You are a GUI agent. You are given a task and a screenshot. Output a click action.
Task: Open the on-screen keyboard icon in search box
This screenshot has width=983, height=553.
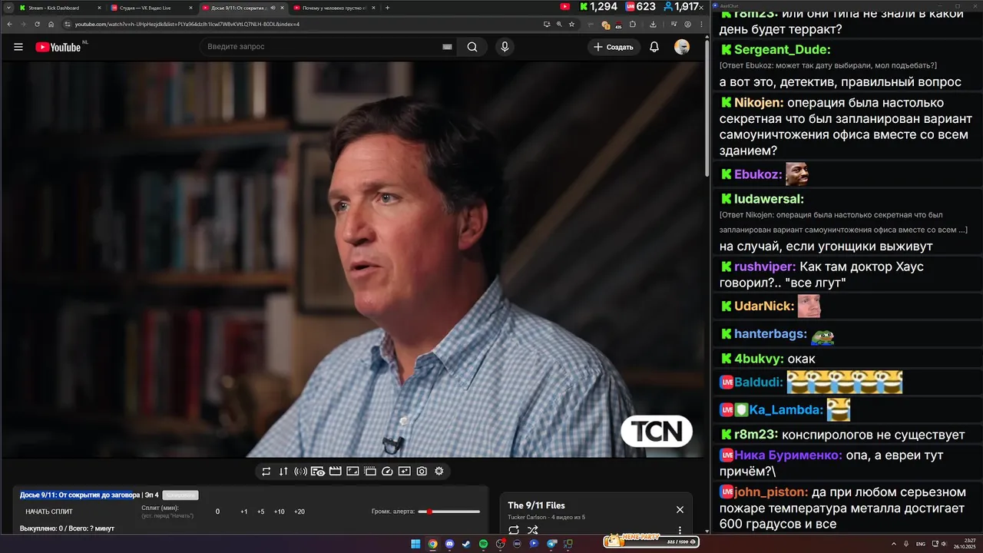447,47
